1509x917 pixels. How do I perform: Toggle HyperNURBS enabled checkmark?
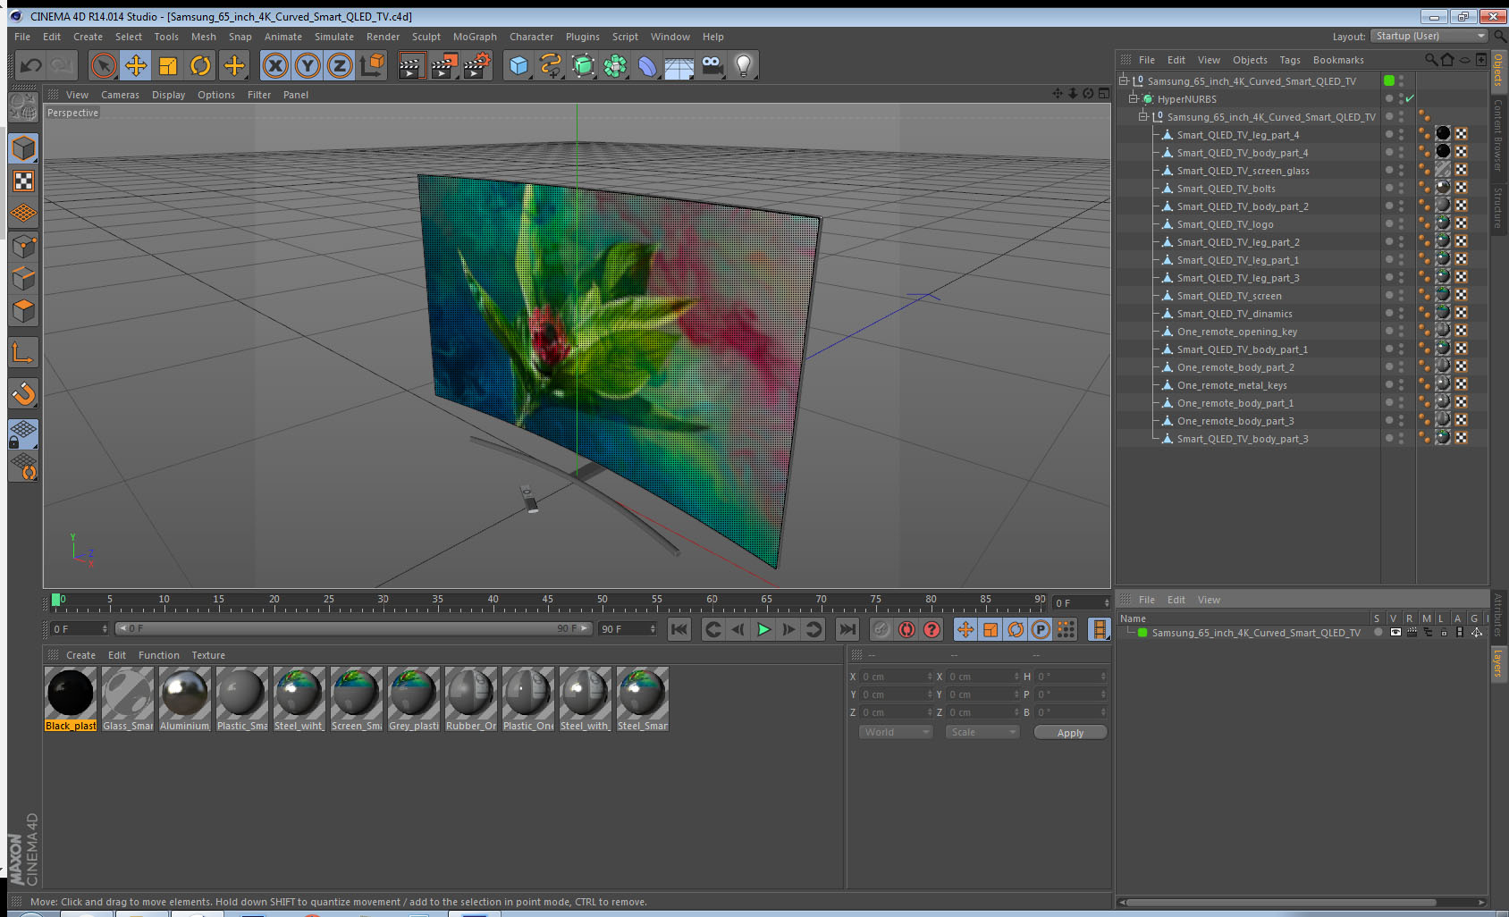point(1410,98)
